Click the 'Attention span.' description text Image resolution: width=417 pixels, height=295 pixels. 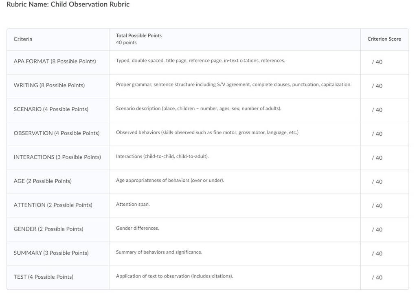[x=133, y=204]
